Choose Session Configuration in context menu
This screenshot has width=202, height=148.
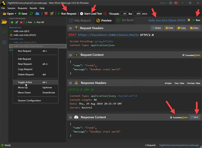click(x=35, y=101)
